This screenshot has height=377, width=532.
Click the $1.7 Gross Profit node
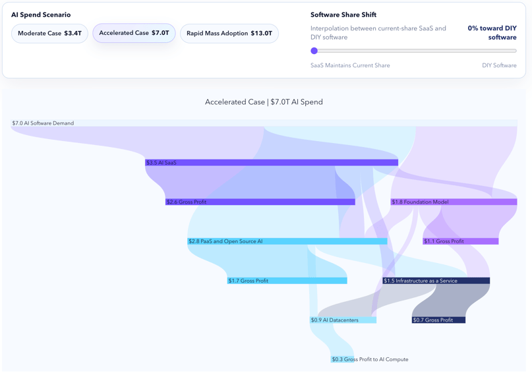point(287,281)
